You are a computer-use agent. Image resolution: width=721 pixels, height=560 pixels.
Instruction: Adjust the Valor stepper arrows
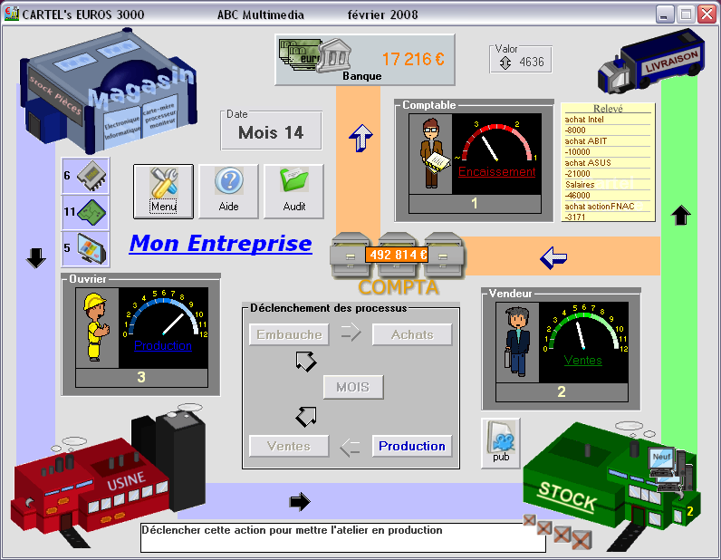(x=505, y=63)
